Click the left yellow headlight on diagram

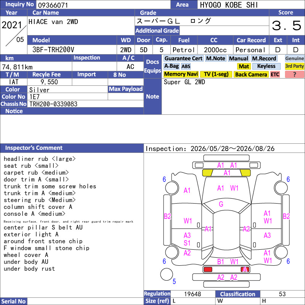click(x=207, y=173)
